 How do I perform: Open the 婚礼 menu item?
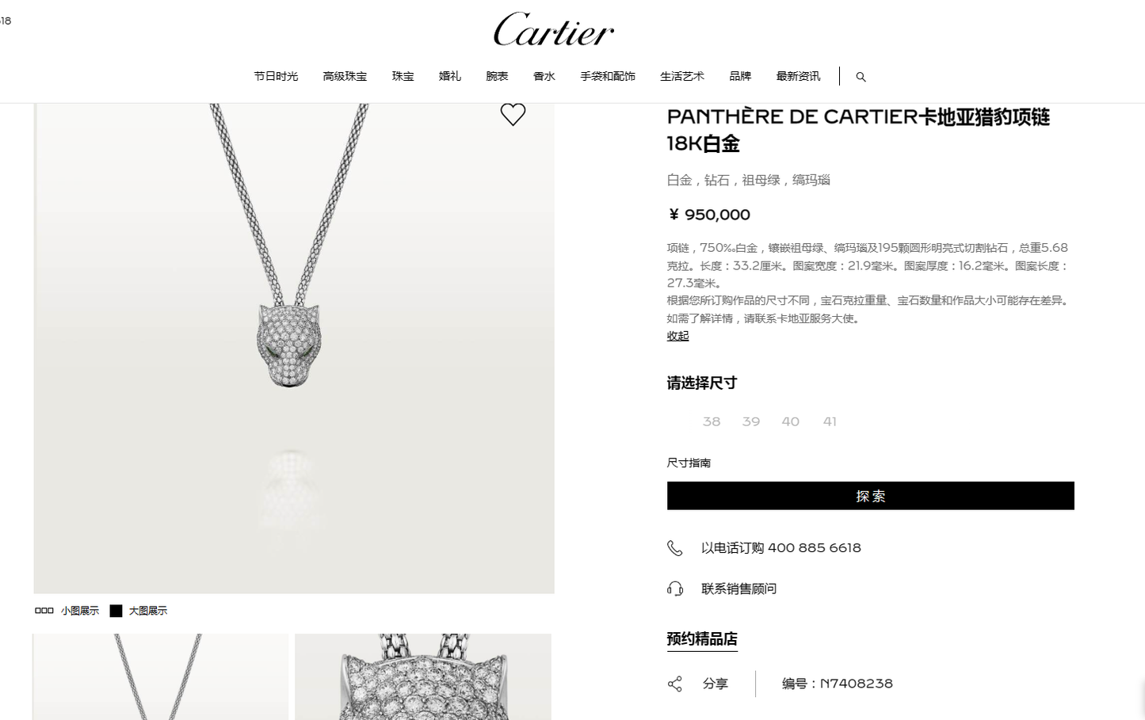(x=450, y=76)
